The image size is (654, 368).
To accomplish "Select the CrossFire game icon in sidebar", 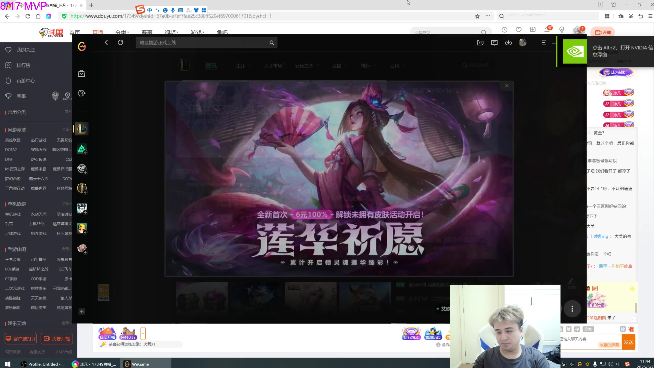I will pos(82,169).
